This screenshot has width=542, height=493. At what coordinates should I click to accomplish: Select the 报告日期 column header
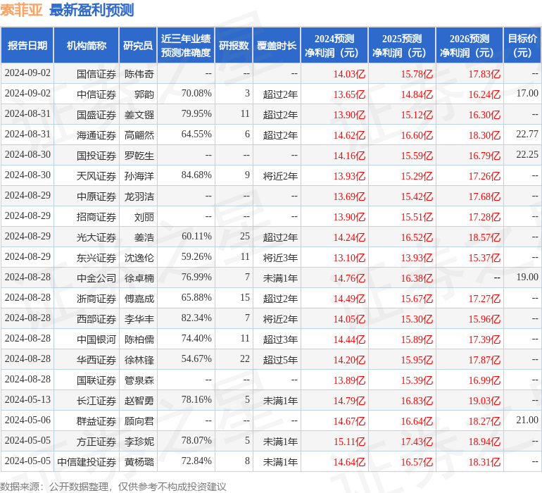click(x=27, y=46)
